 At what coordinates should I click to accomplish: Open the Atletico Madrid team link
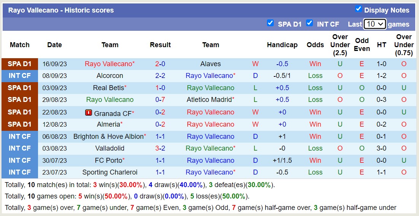pos(209,100)
